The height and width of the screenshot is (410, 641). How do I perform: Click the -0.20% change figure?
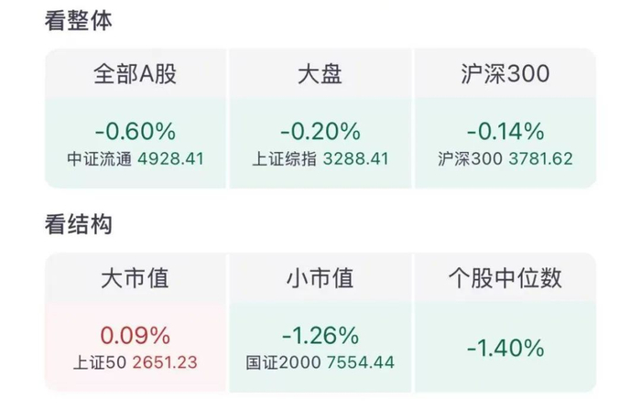coord(320,132)
